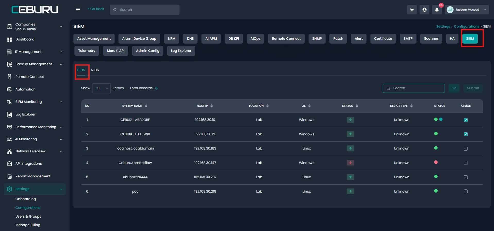Expand the Backup Management menu
494x231 pixels.
pos(61,64)
